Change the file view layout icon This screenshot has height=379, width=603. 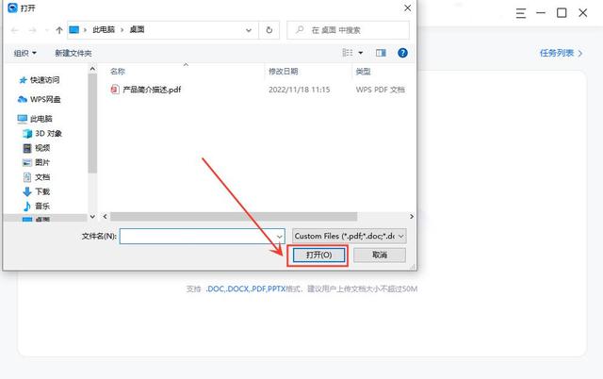tap(348, 53)
